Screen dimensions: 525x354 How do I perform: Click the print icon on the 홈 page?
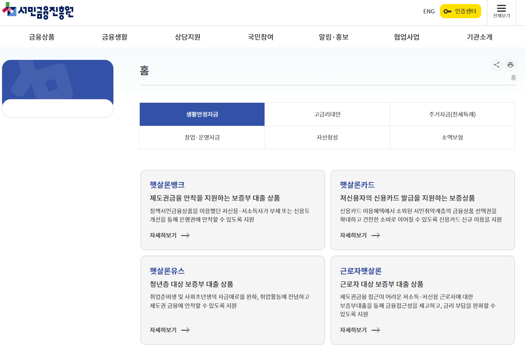(510, 65)
